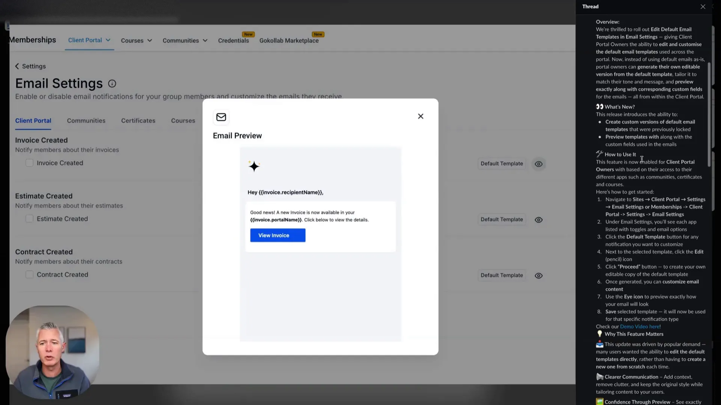Viewport: 721px width, 405px height.
Task: Click the New badge above Credentials
Action: click(x=248, y=34)
